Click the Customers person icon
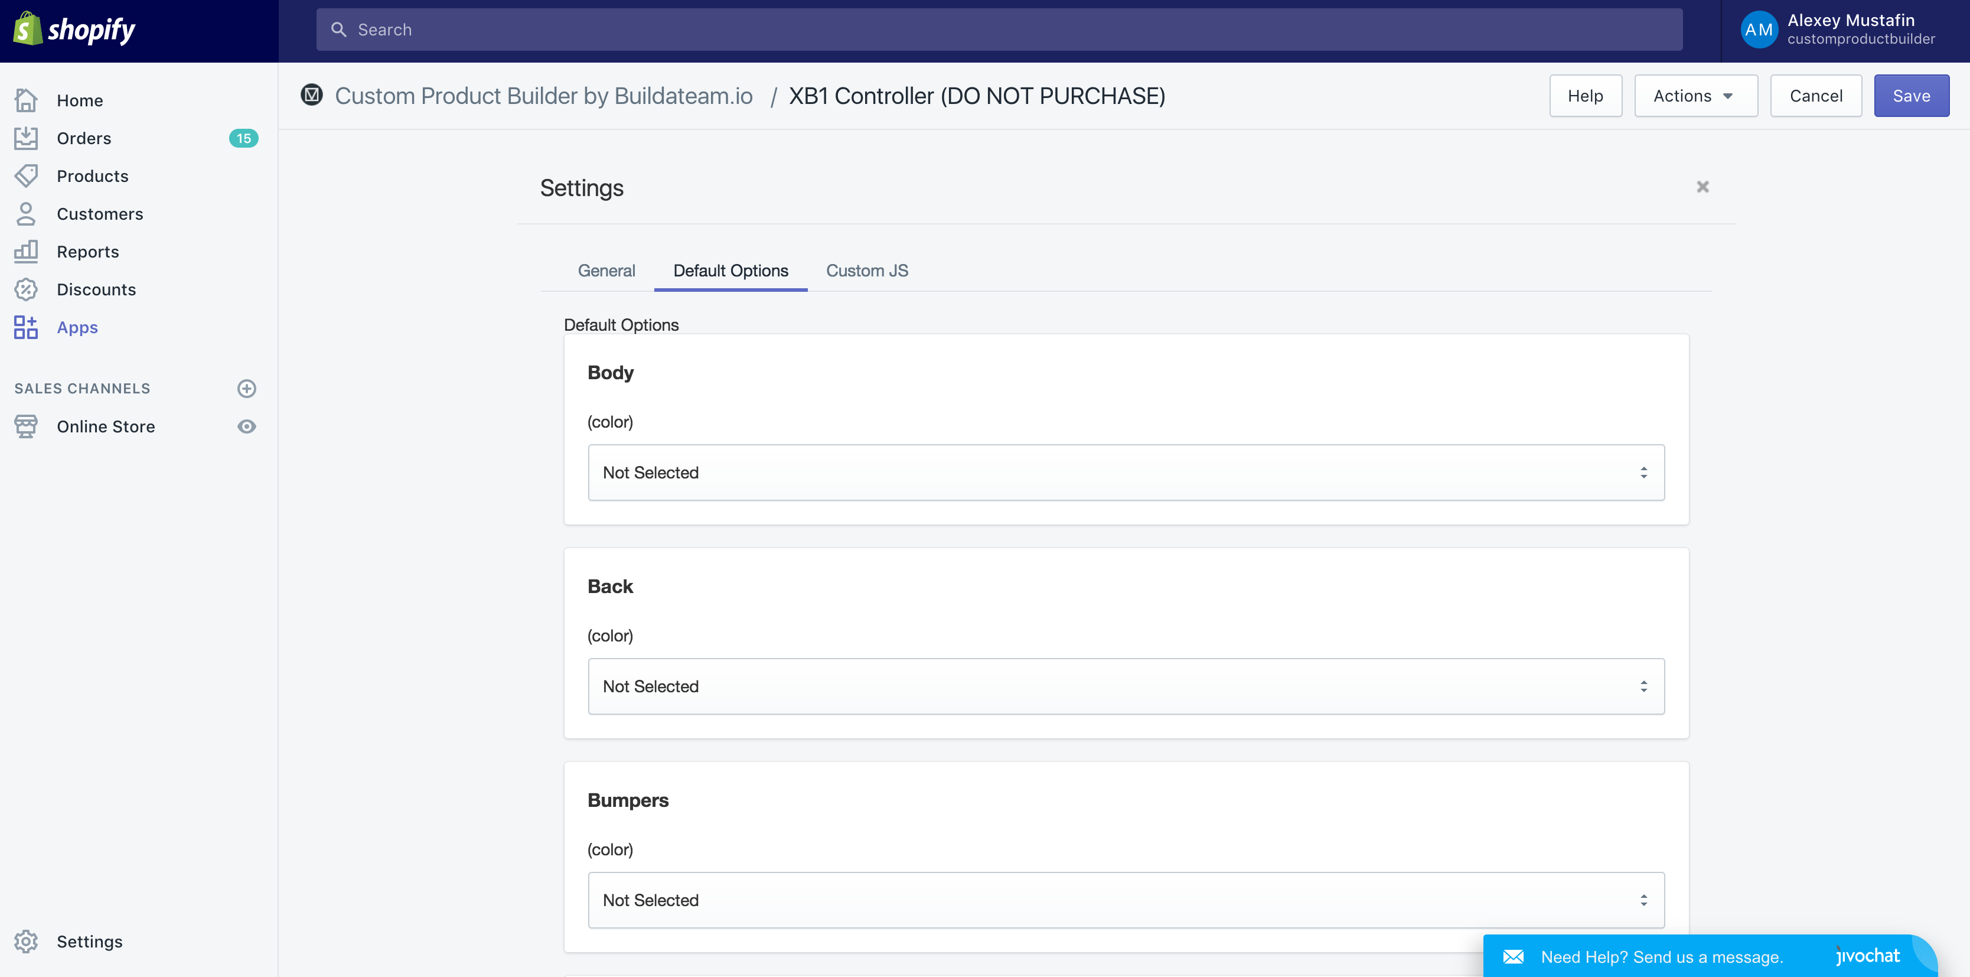 26,213
